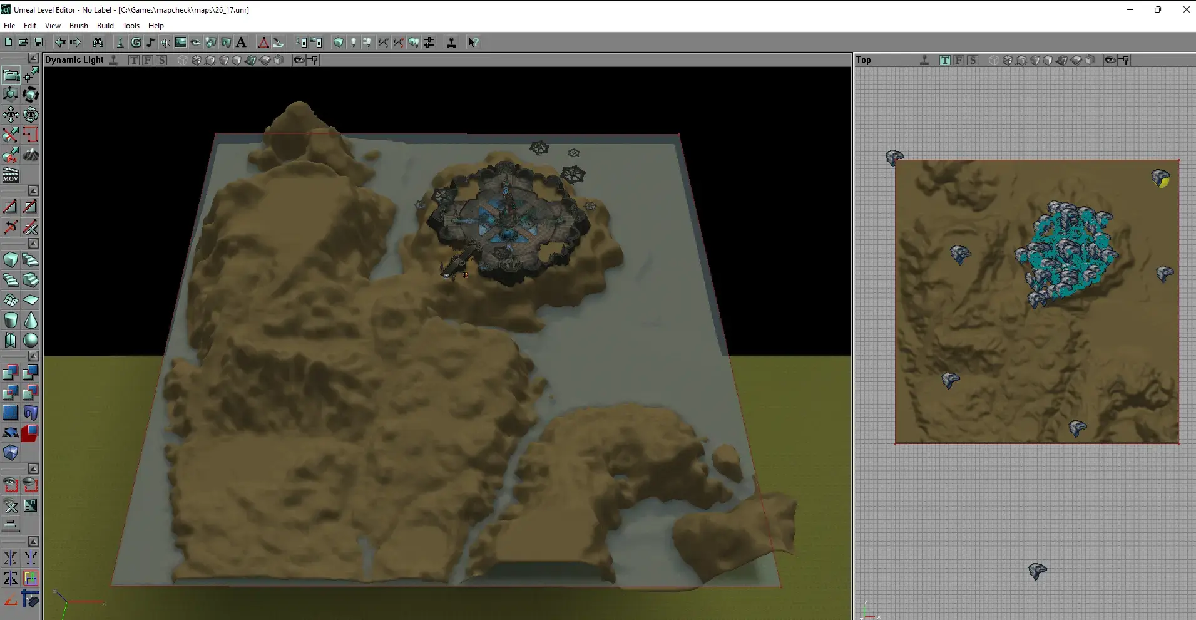1196x620 pixels.
Task: Build a Cube brush
Action: tap(11, 260)
